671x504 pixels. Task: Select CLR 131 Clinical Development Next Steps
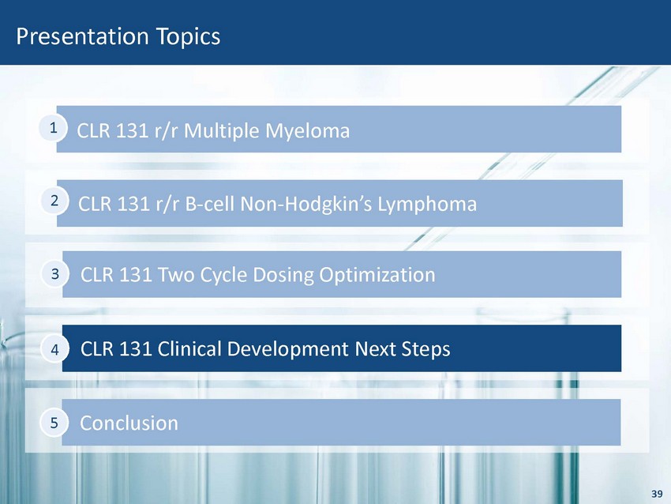pyautogui.click(x=265, y=348)
